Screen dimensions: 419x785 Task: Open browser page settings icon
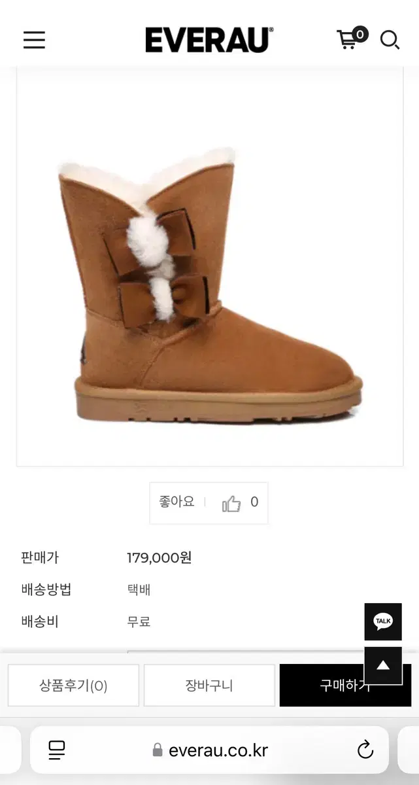[x=57, y=750]
